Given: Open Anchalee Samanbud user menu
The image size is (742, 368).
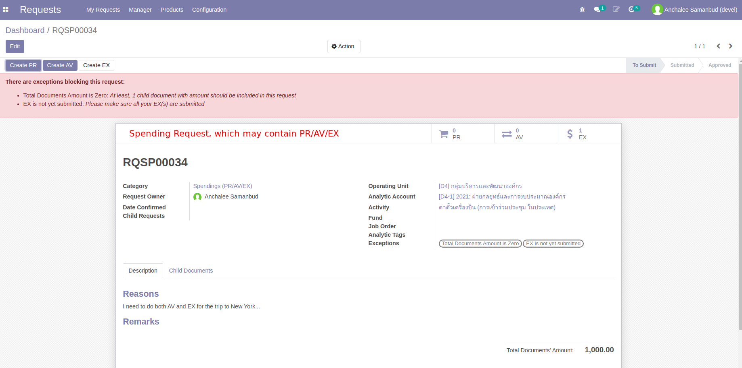Looking at the screenshot, I should (695, 10).
